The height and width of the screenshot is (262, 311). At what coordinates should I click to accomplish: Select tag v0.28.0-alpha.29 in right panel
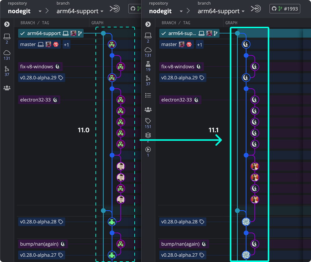(183, 77)
